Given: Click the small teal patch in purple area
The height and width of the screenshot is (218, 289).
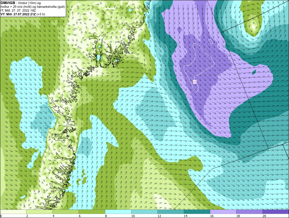Looking at the screenshot, I should click(254, 72).
